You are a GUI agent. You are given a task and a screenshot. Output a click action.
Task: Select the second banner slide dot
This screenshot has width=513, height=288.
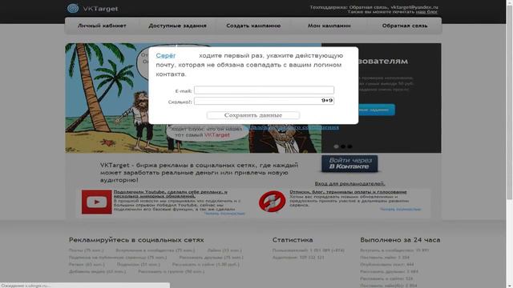(343, 146)
